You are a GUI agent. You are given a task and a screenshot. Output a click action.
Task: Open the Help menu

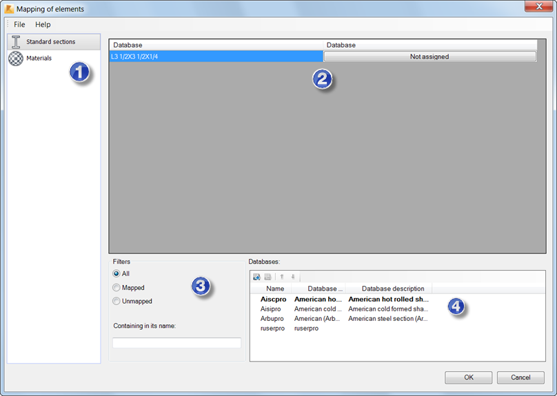click(x=43, y=25)
